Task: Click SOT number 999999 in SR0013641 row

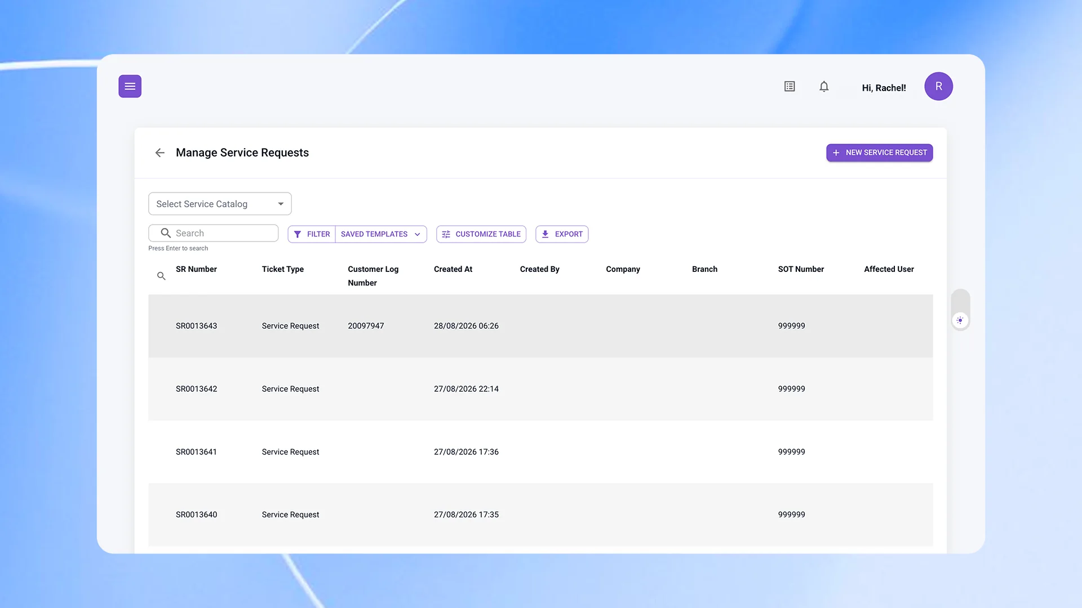Action: tap(791, 452)
